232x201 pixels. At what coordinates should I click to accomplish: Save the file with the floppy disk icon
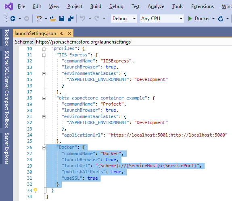pyautogui.click(x=62, y=19)
